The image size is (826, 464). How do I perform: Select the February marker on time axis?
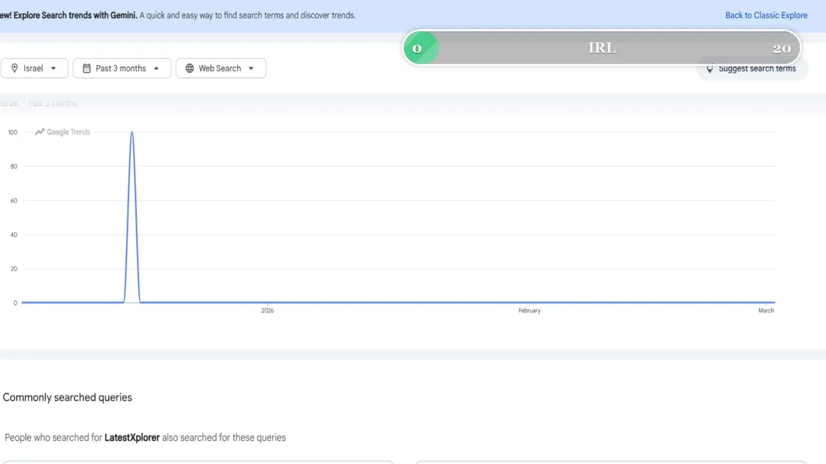click(529, 311)
